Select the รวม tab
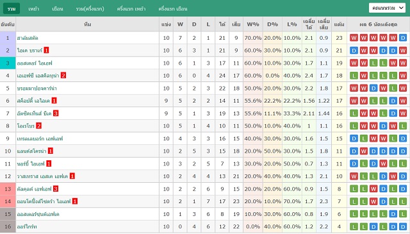 (x=12, y=8)
